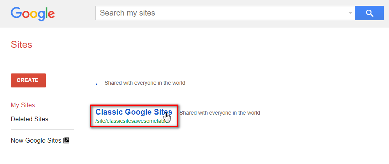
Task: Click sharing status next to Classic Google Sites
Action: (x=220, y=113)
